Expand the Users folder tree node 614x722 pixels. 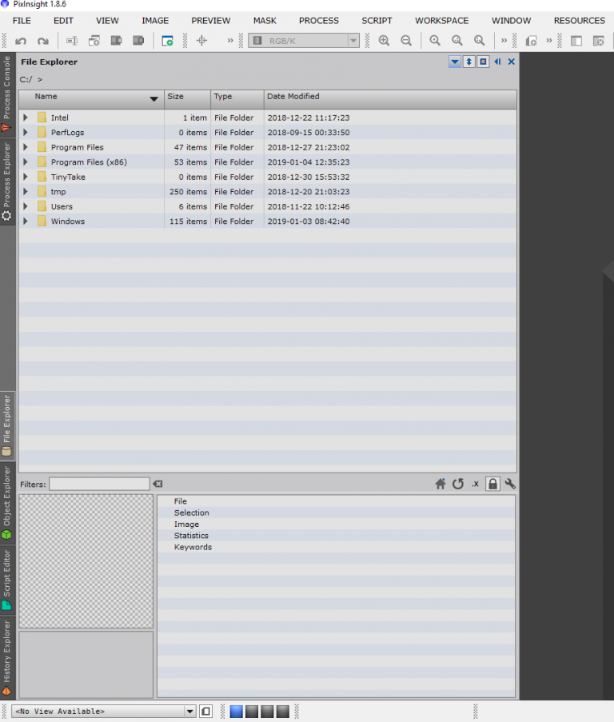[26, 206]
